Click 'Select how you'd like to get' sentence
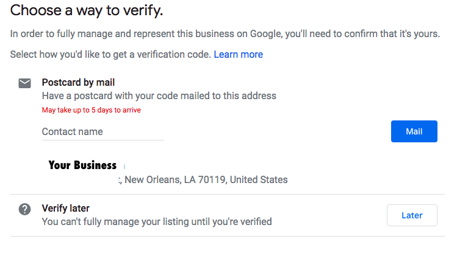 [110, 55]
